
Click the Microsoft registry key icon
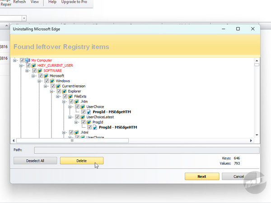[46, 76]
